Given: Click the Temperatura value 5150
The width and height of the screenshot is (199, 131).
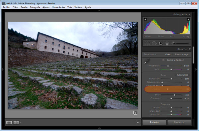Looking at the screenshot, I should pyautogui.click(x=186, y=66).
